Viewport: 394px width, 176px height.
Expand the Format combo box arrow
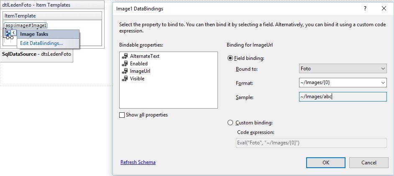(383, 83)
